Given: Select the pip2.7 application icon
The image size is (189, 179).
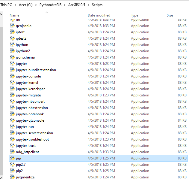Looking at the screenshot, I should click(x=12, y=165).
